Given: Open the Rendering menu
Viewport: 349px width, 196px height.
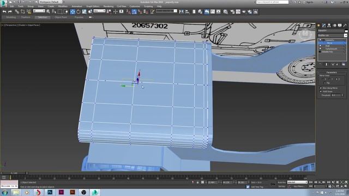Looking at the screenshot, I should [x=109, y=7].
